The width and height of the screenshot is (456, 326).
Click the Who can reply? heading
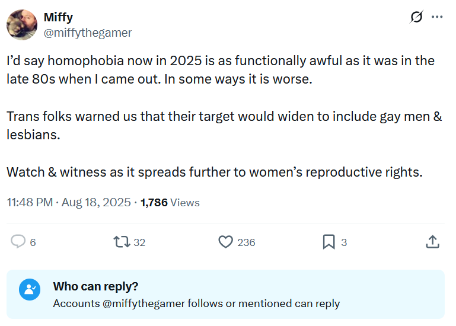(x=95, y=286)
